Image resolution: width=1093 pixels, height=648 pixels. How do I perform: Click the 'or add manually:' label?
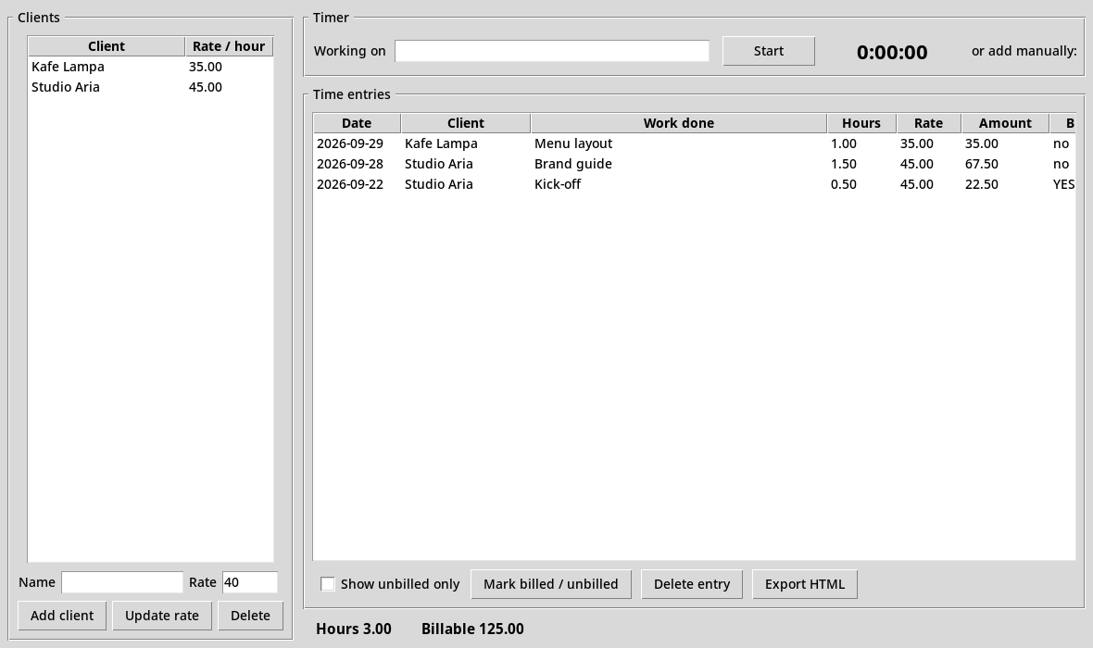click(1024, 51)
